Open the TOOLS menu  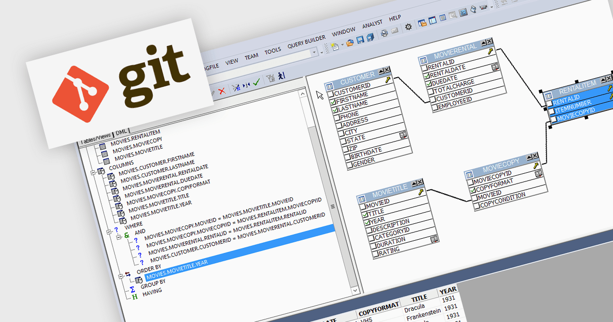click(x=272, y=51)
